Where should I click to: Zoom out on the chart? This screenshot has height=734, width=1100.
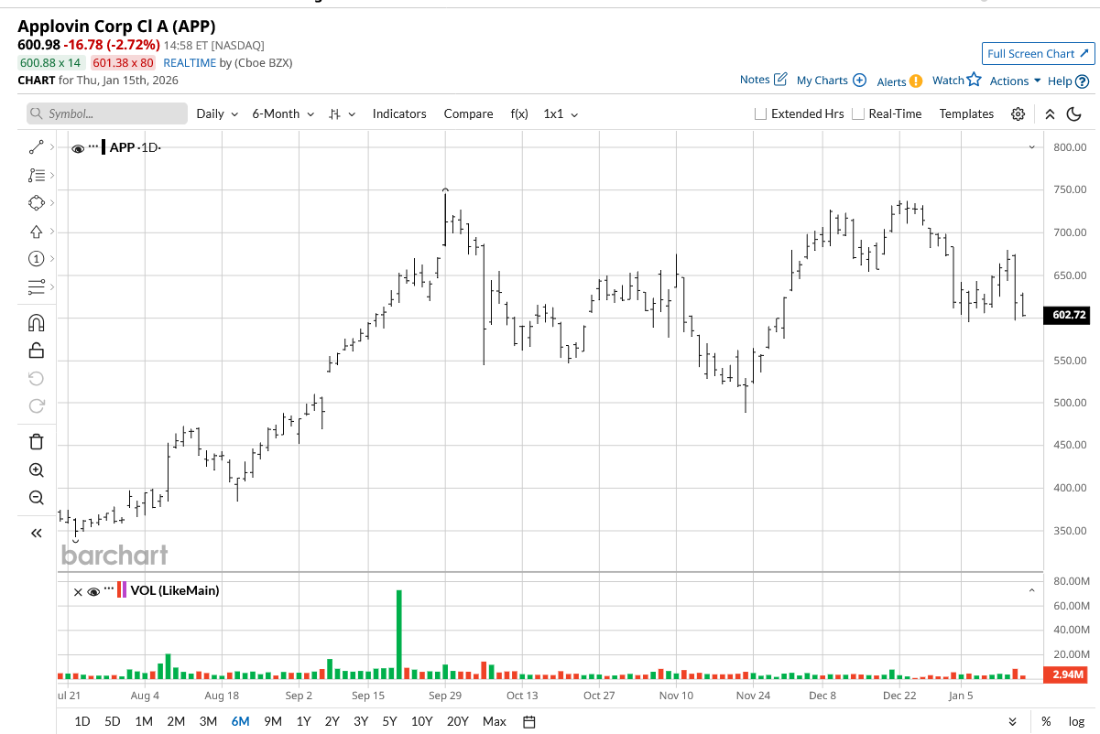coord(37,498)
